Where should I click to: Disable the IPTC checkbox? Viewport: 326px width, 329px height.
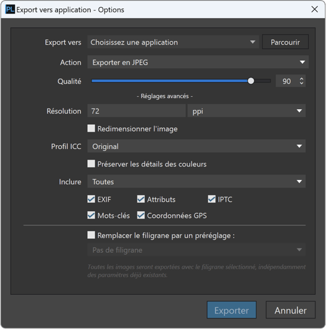tap(212, 199)
